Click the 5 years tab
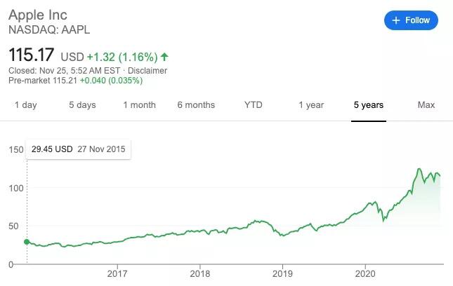Viewport: 453px width, 286px height. (368, 105)
